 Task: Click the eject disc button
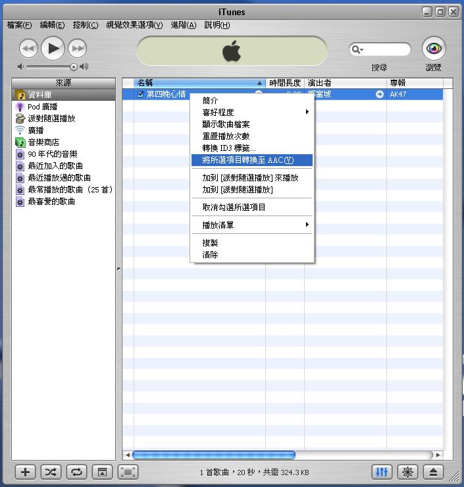434,472
